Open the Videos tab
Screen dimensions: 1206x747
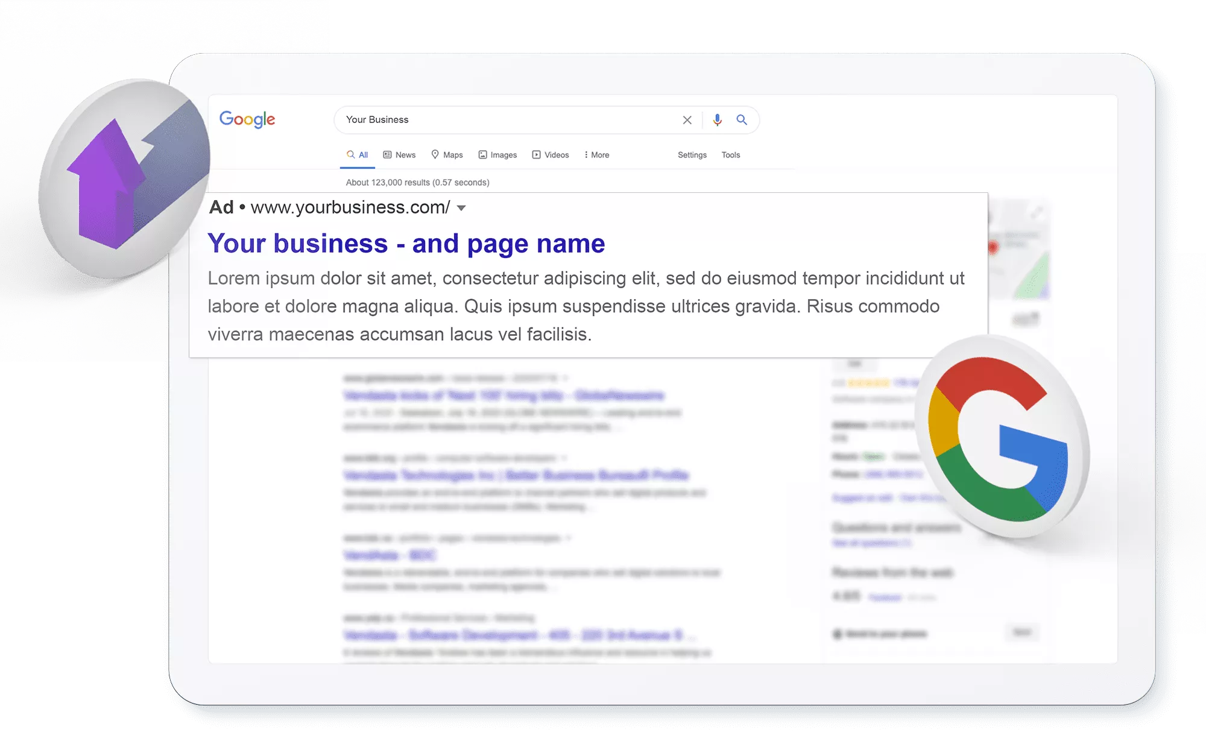551,155
